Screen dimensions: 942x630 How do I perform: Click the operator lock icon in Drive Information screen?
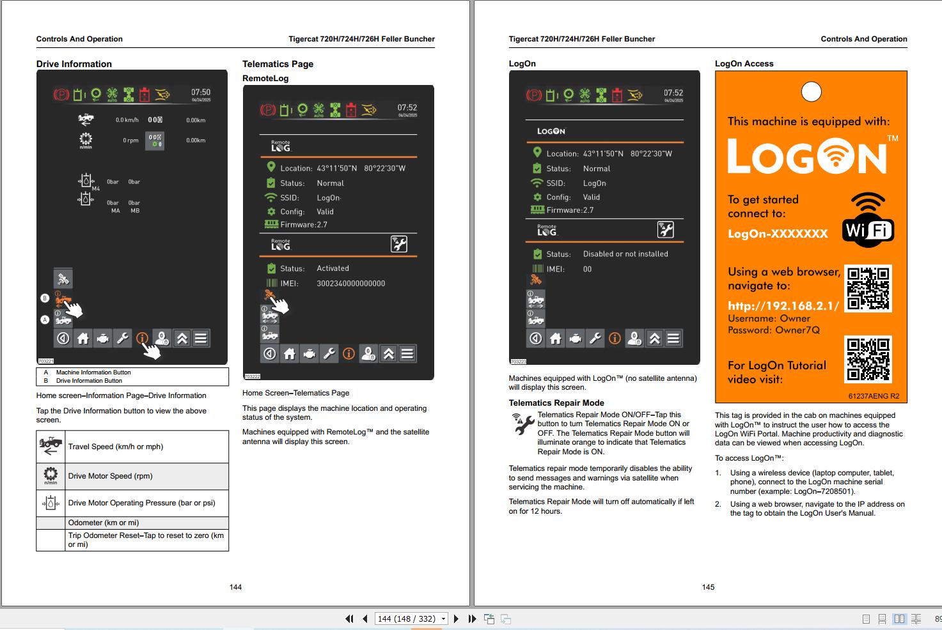click(162, 339)
